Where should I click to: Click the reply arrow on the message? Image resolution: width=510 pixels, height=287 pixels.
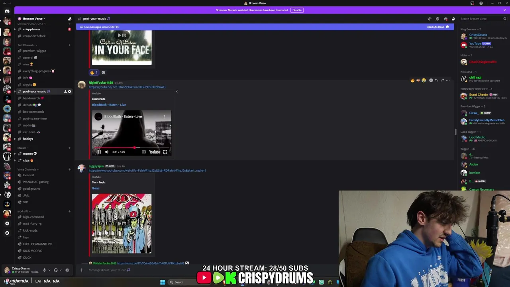pyautogui.click(x=436, y=81)
